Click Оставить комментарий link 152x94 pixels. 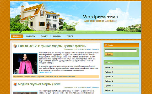(66, 77)
